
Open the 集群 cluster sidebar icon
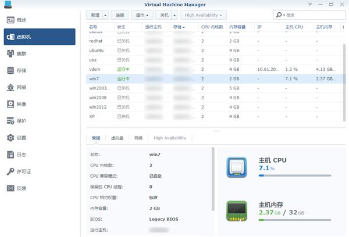pyautogui.click(x=10, y=53)
